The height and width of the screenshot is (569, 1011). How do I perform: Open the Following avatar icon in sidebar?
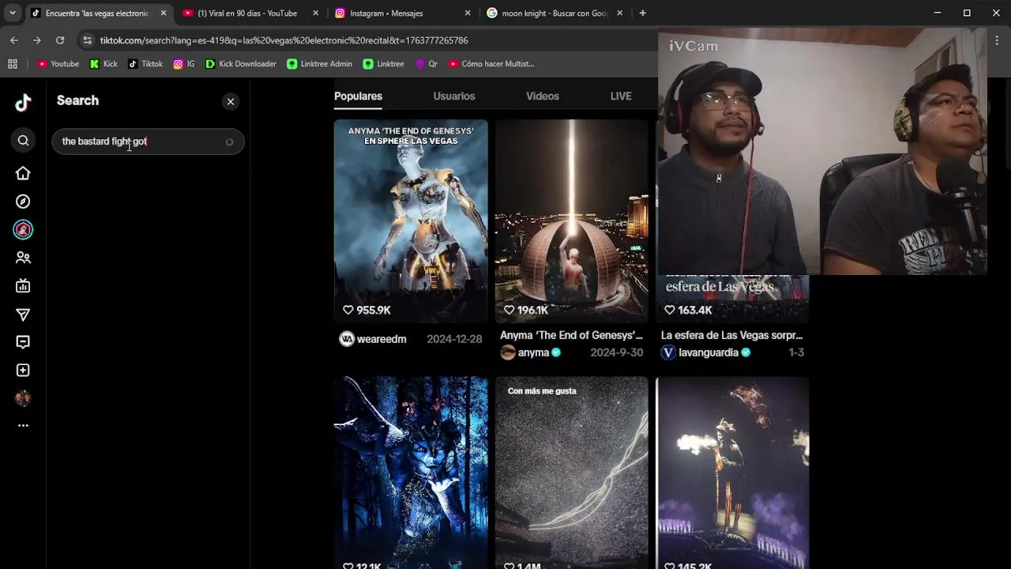(23, 230)
